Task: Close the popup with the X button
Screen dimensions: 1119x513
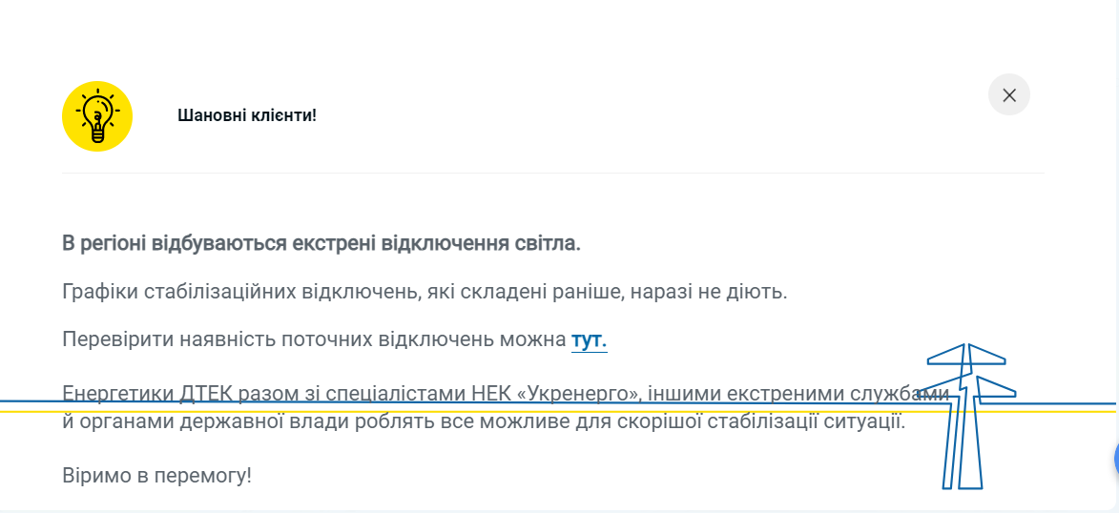Action: (1009, 95)
